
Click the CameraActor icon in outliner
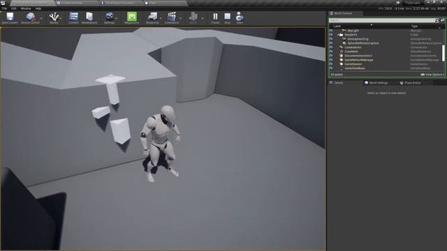pos(342,47)
